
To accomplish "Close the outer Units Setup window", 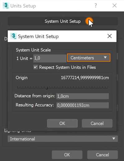I will [x=114, y=6].
